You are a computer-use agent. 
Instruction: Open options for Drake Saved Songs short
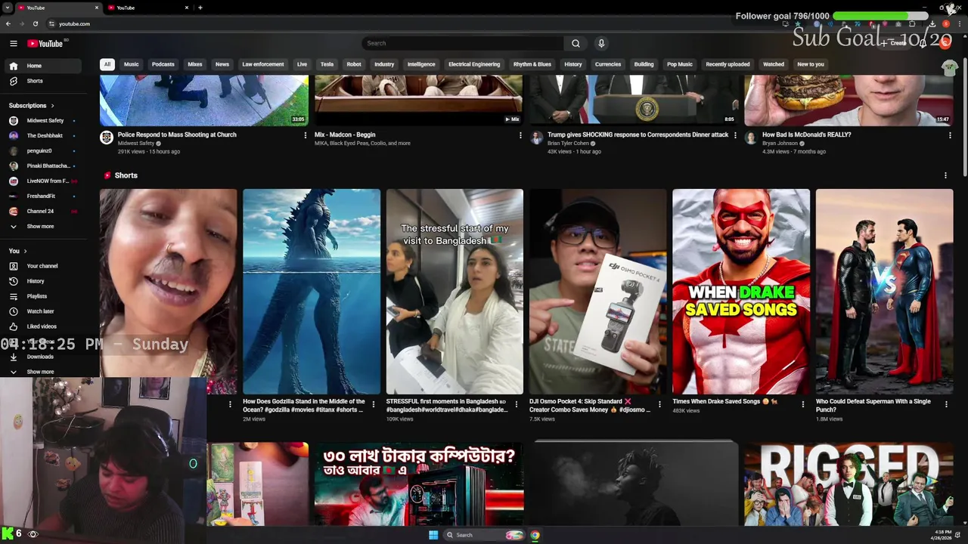(803, 404)
